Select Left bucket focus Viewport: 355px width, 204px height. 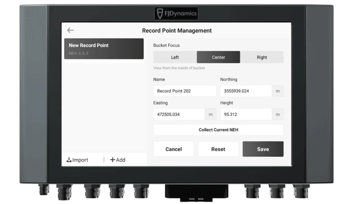(175, 57)
